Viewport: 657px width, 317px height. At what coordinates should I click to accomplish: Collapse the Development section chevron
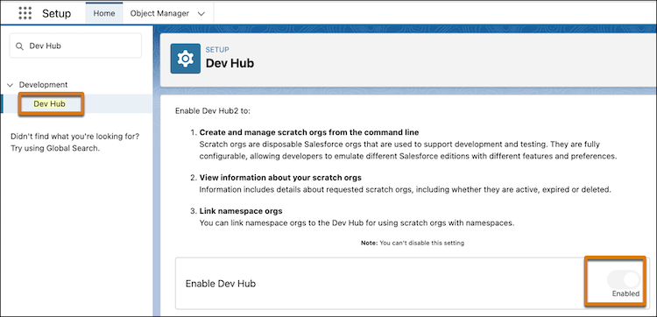tap(11, 85)
